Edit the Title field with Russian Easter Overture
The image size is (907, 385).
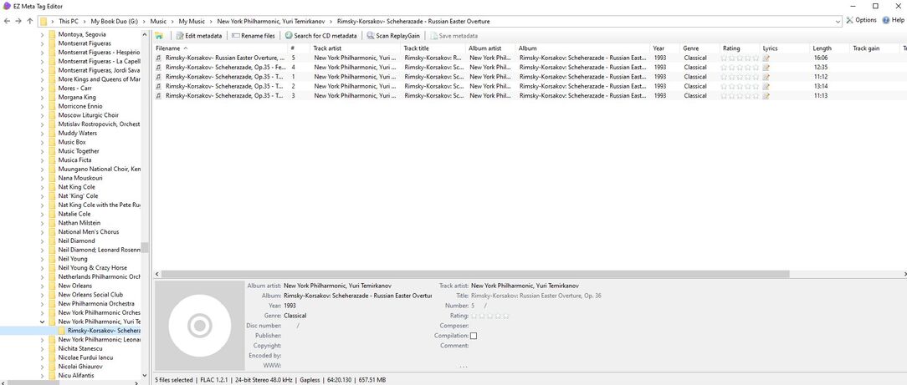536,296
